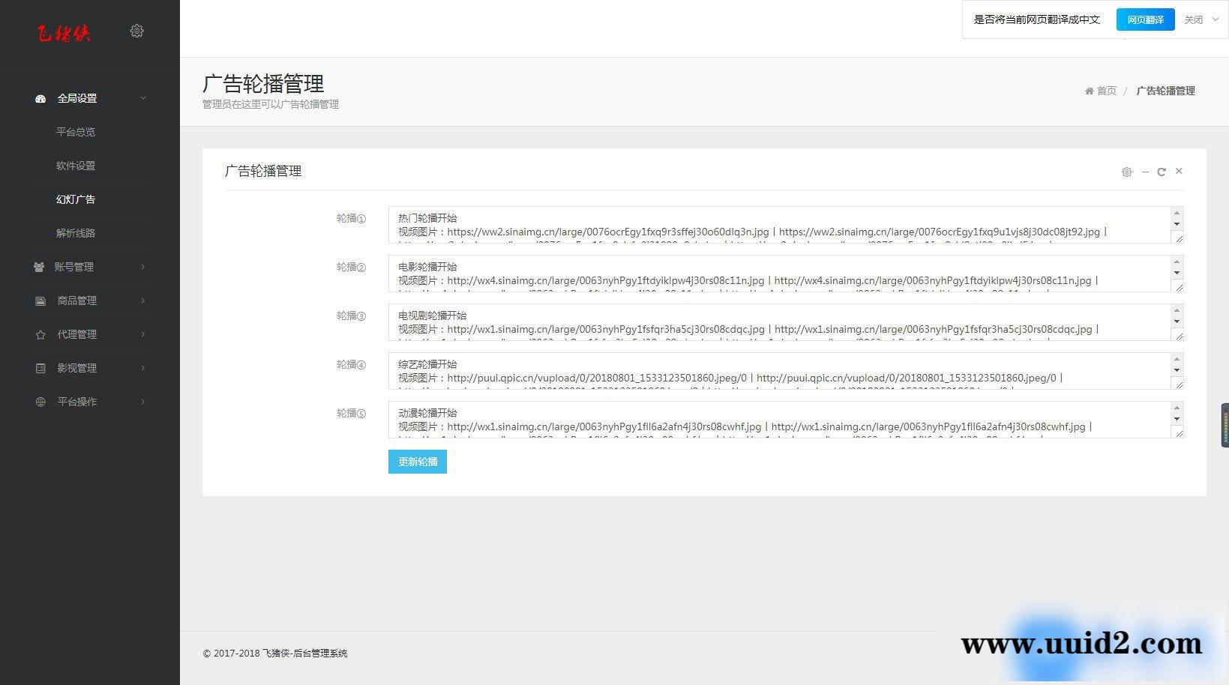The width and height of the screenshot is (1229, 685).
Task: Click the home icon beside 首页 breadcrumb
Action: (x=1089, y=91)
